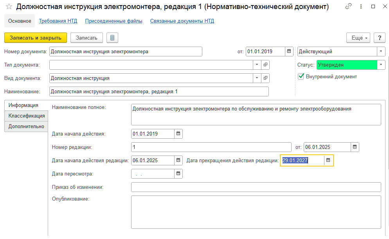Open the Требования НТД link
The height and width of the screenshot is (239, 389).
[58, 21]
